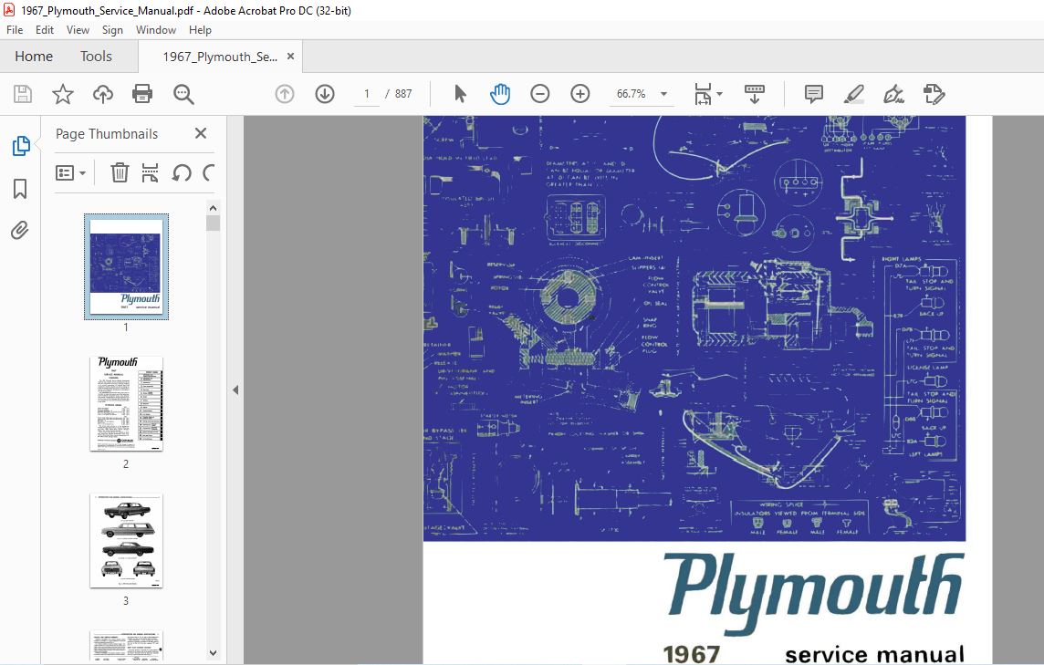Screen dimensions: 1044x665
Task: Click the Insert/split pages icon in thumbnails panel
Action: 150,173
